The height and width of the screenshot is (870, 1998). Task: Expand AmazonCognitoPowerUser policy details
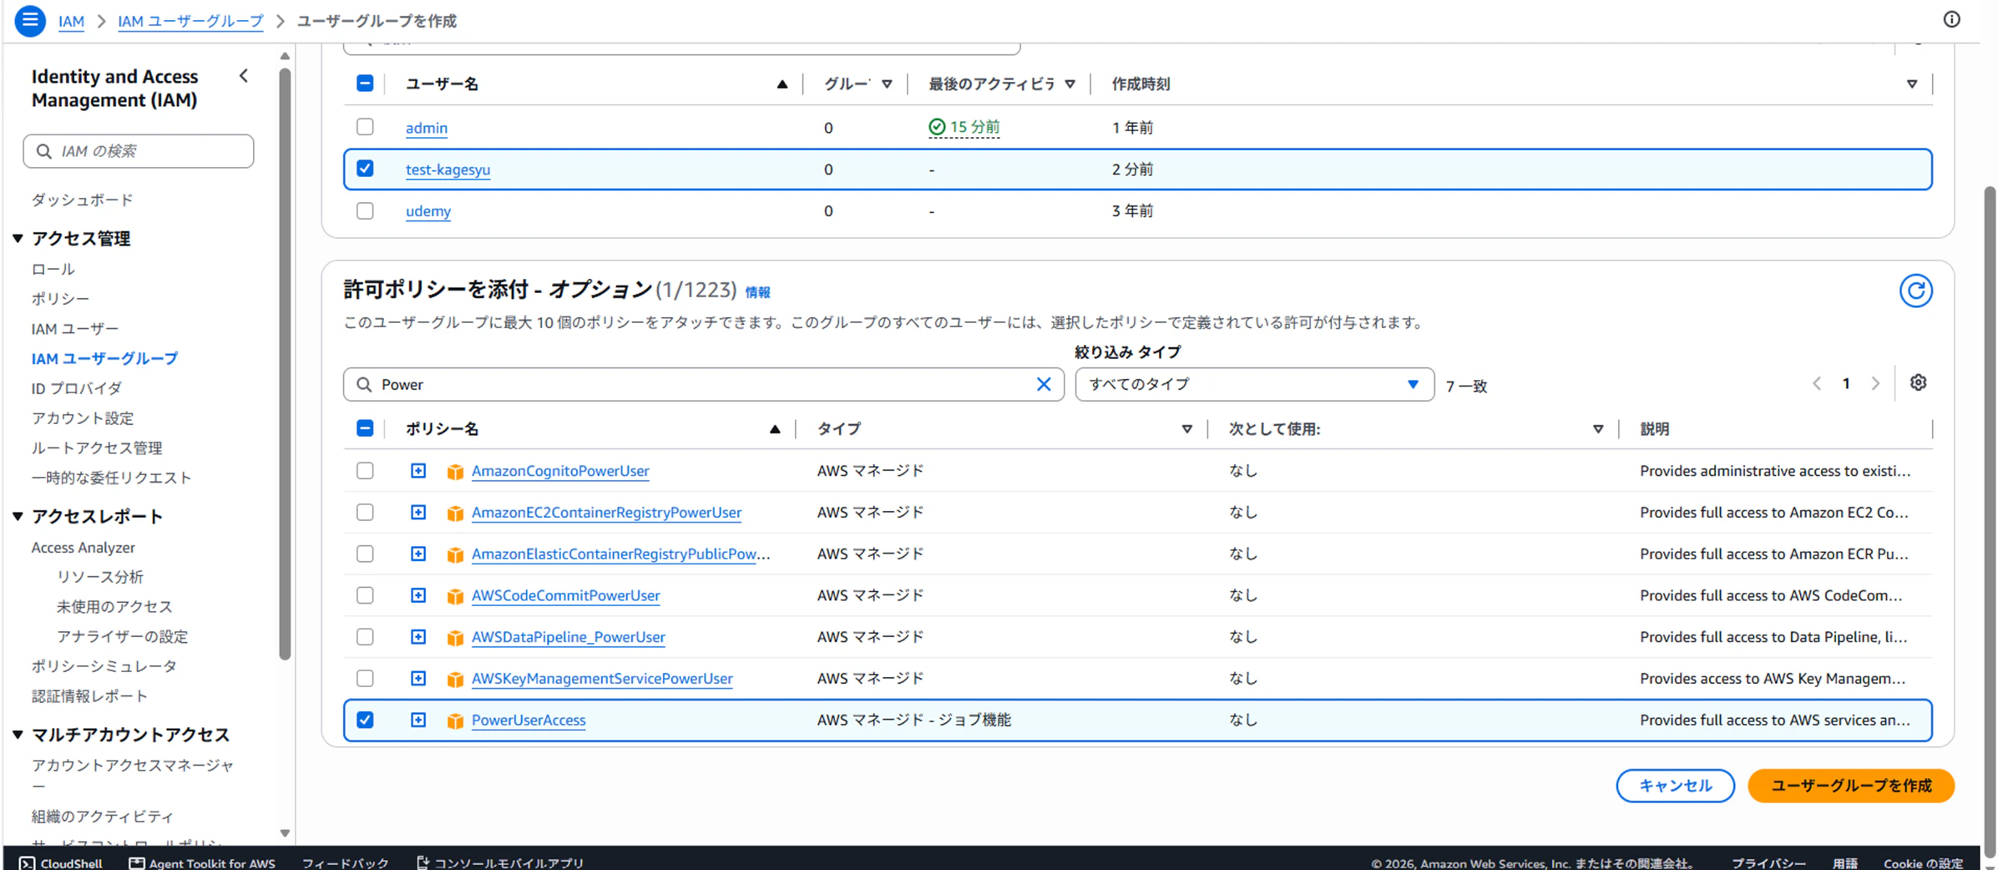coord(418,471)
